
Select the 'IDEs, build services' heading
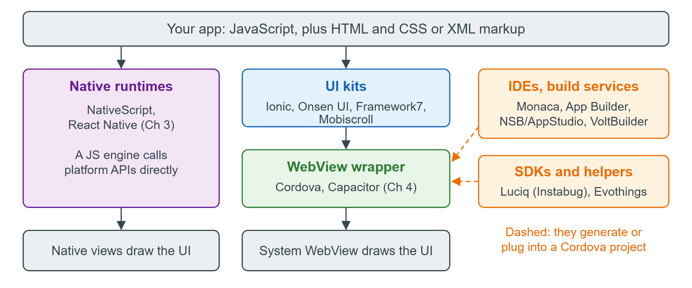tap(573, 86)
